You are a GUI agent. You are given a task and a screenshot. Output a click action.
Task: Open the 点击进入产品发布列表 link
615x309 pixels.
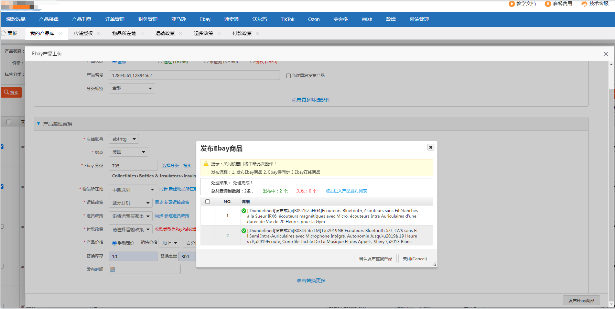coord(346,191)
